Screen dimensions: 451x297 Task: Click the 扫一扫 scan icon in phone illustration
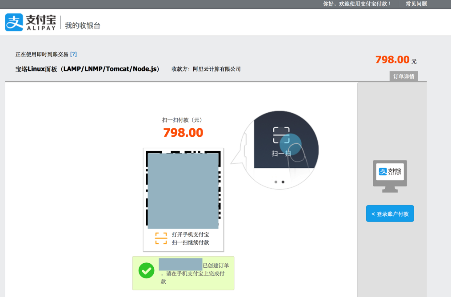coord(281,135)
